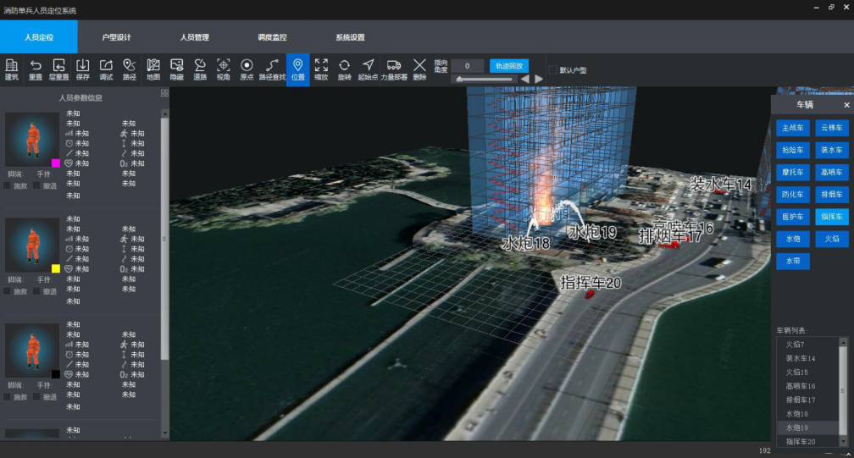Screen dimensions: 854x458
Task: Click the 删除 delete icon
Action: [419, 69]
